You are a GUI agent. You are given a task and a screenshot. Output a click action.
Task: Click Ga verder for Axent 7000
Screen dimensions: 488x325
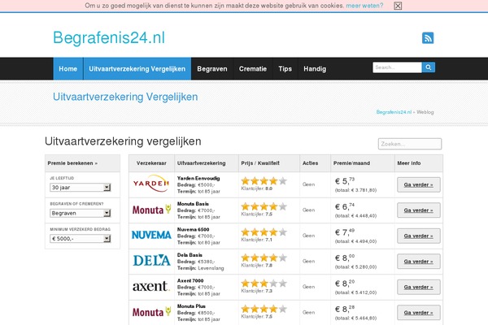(419, 287)
